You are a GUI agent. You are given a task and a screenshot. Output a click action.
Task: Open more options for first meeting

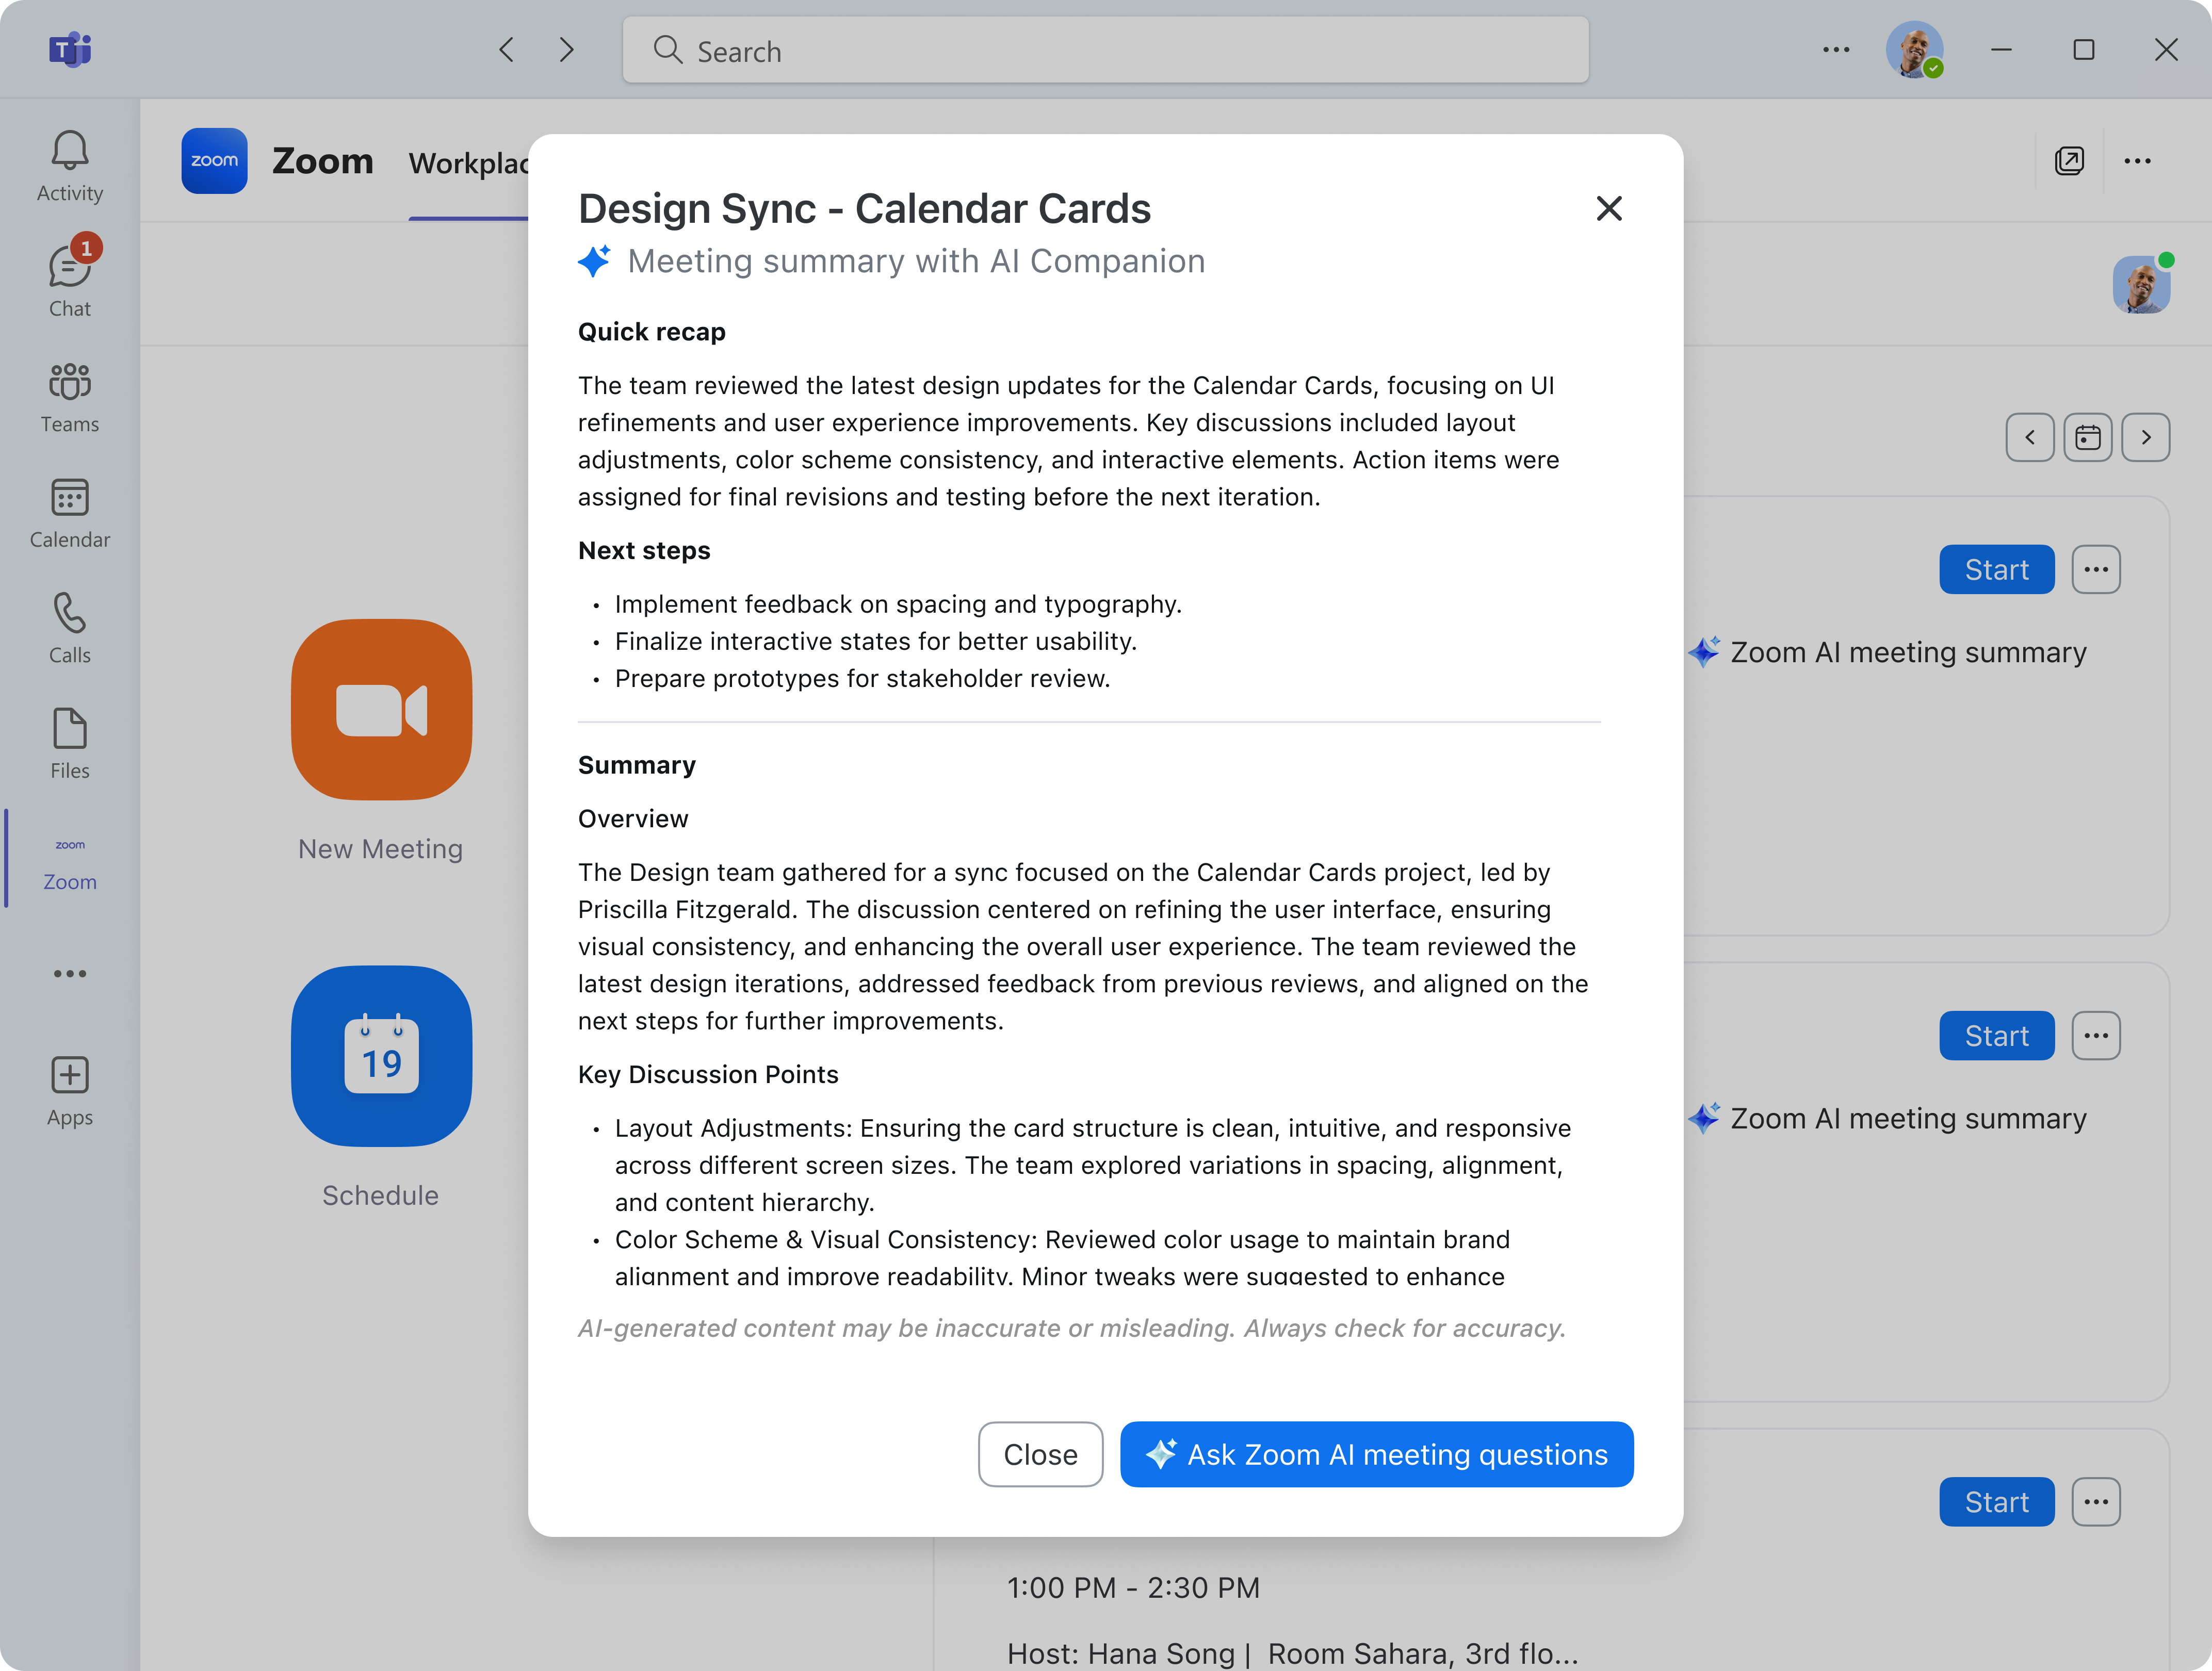tap(2096, 569)
